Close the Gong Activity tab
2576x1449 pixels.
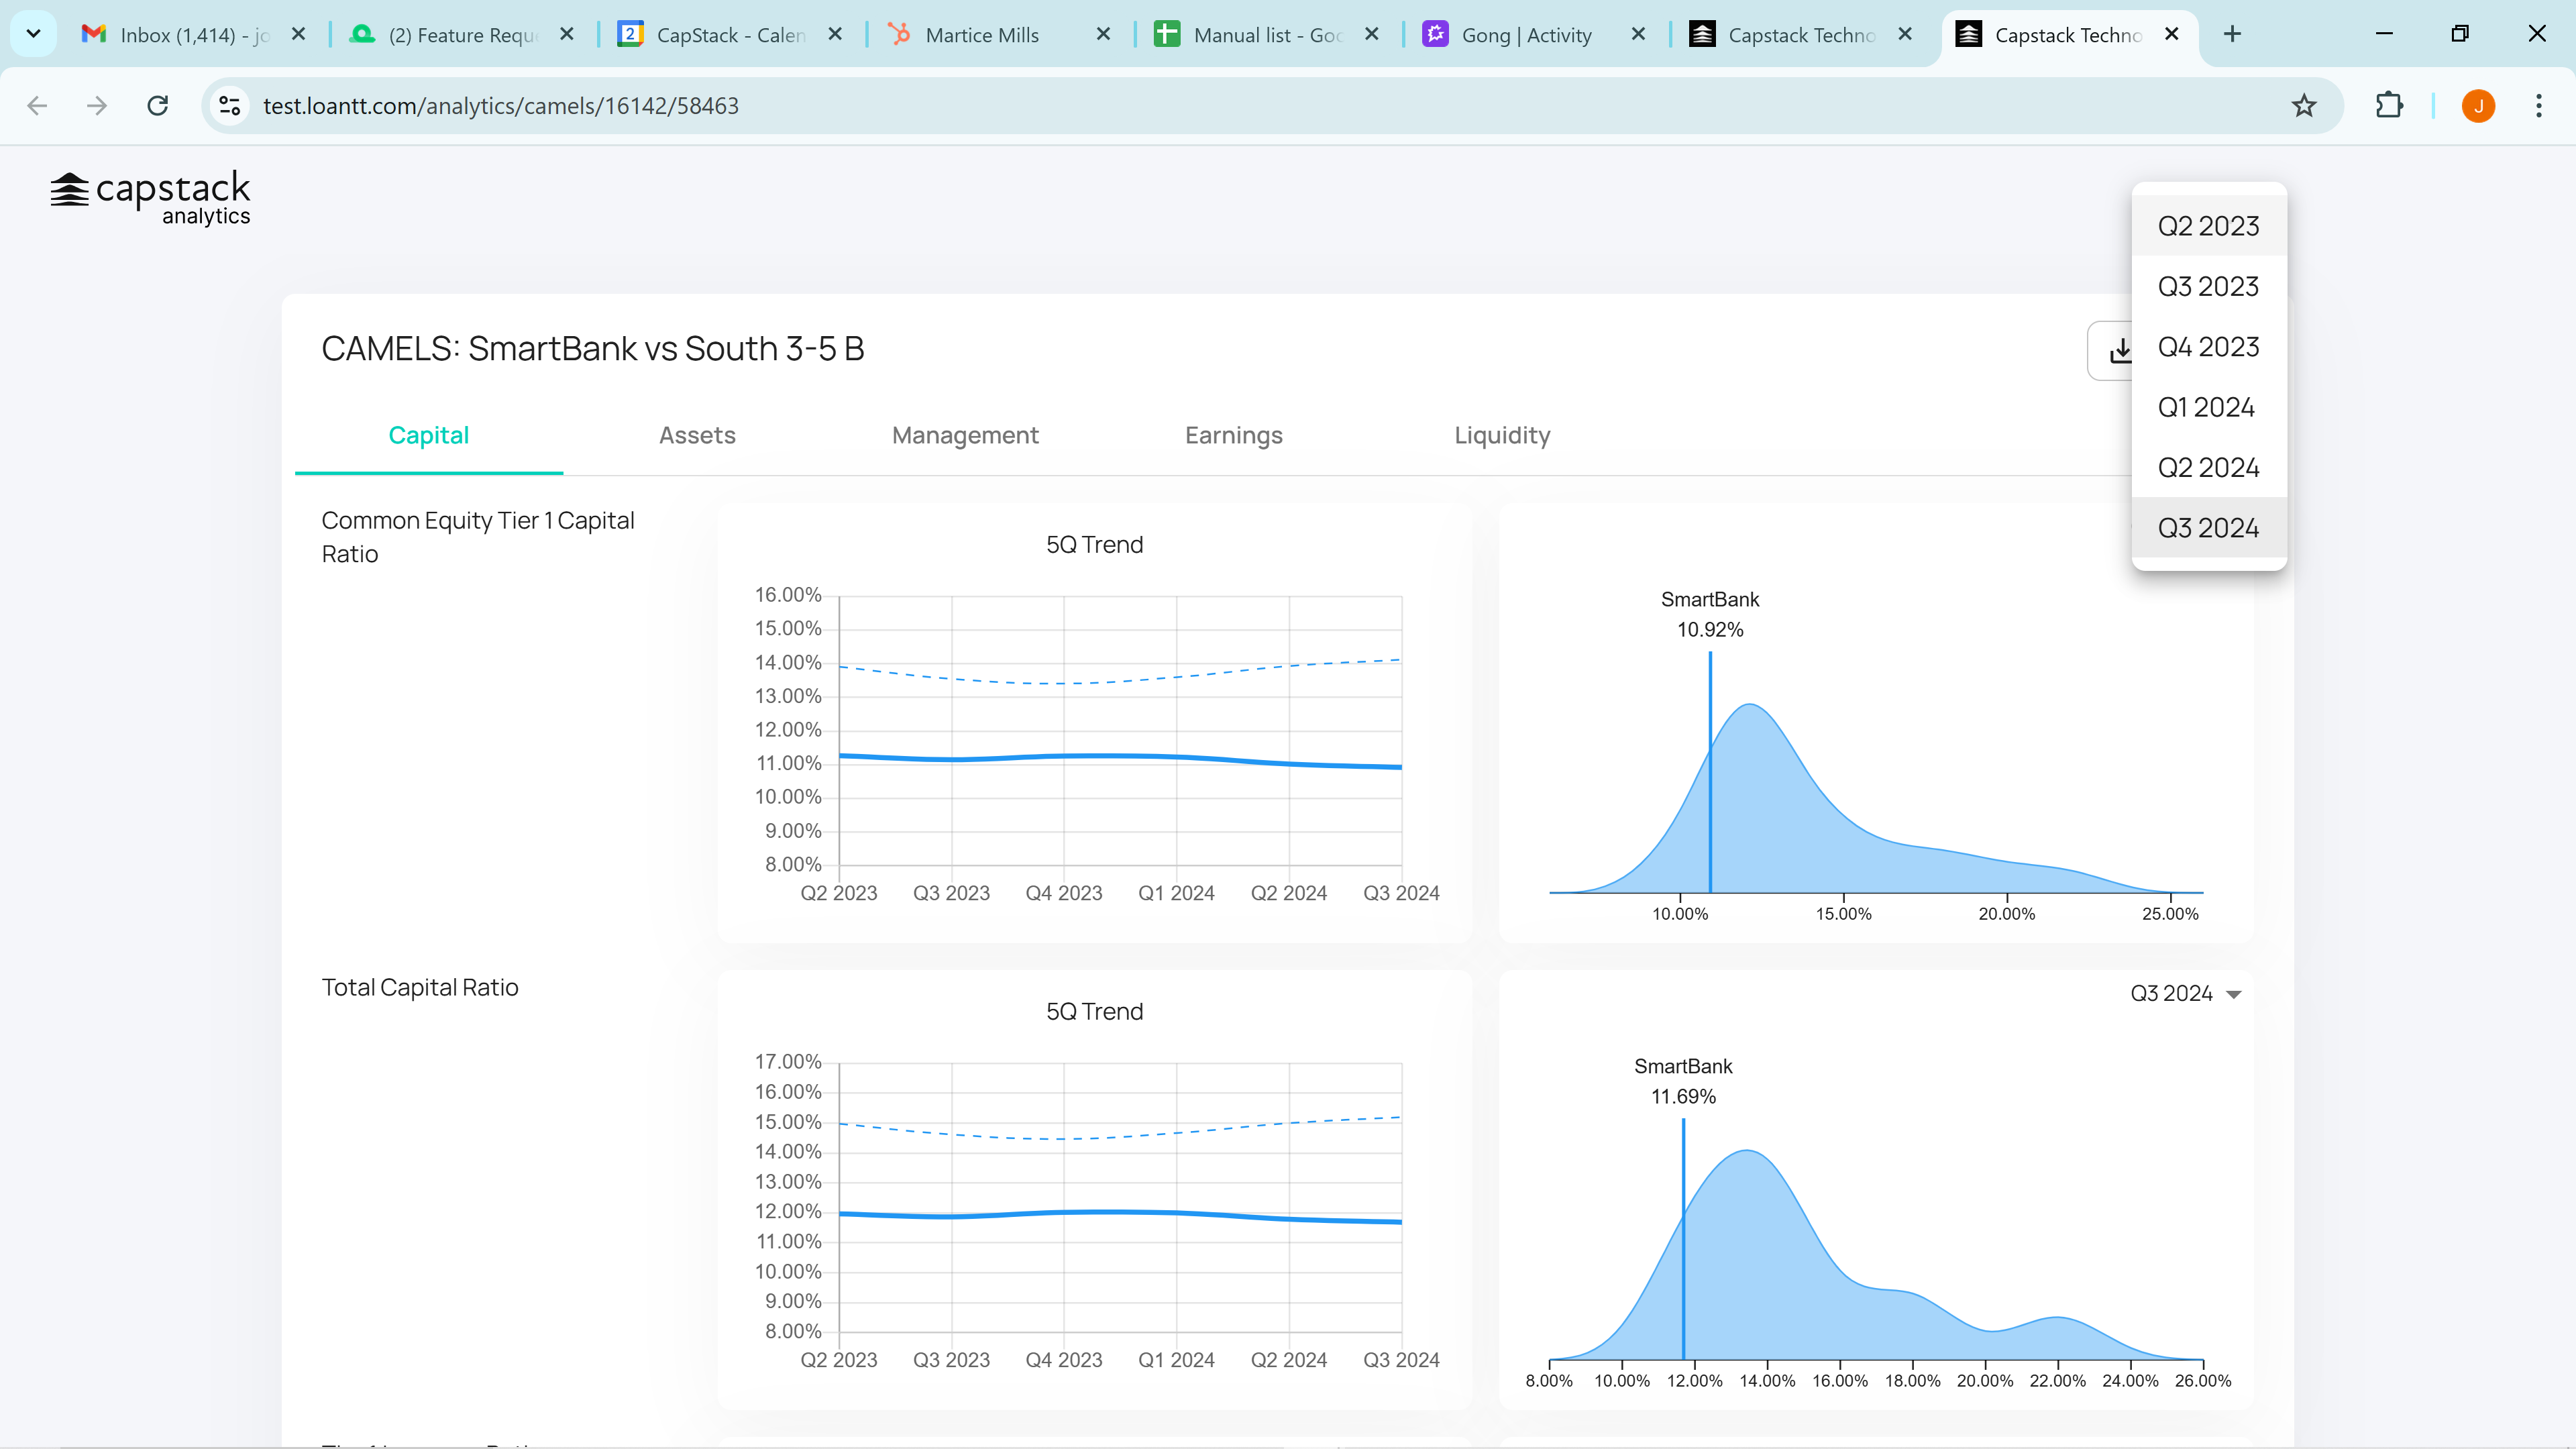coord(1638,34)
